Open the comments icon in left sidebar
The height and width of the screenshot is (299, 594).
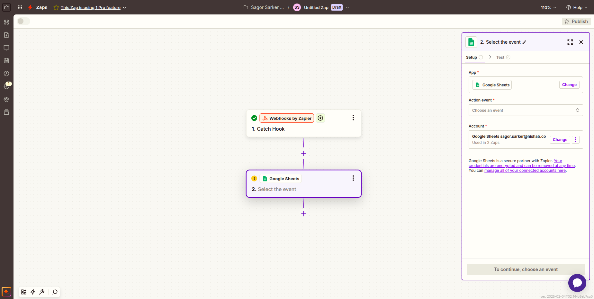[6, 48]
